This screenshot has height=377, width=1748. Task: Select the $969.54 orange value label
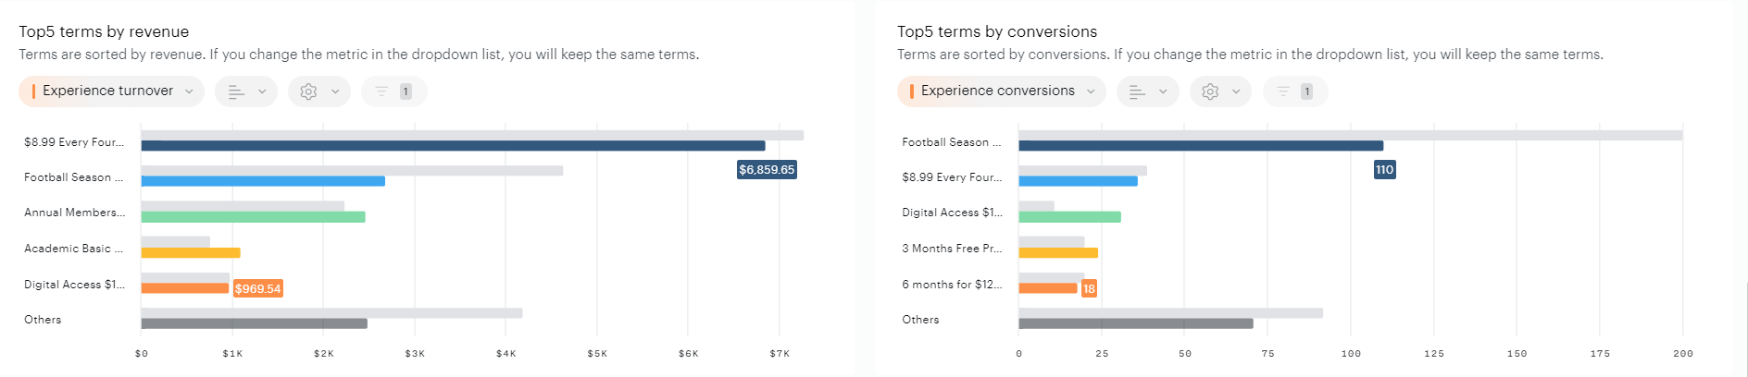[x=257, y=288]
